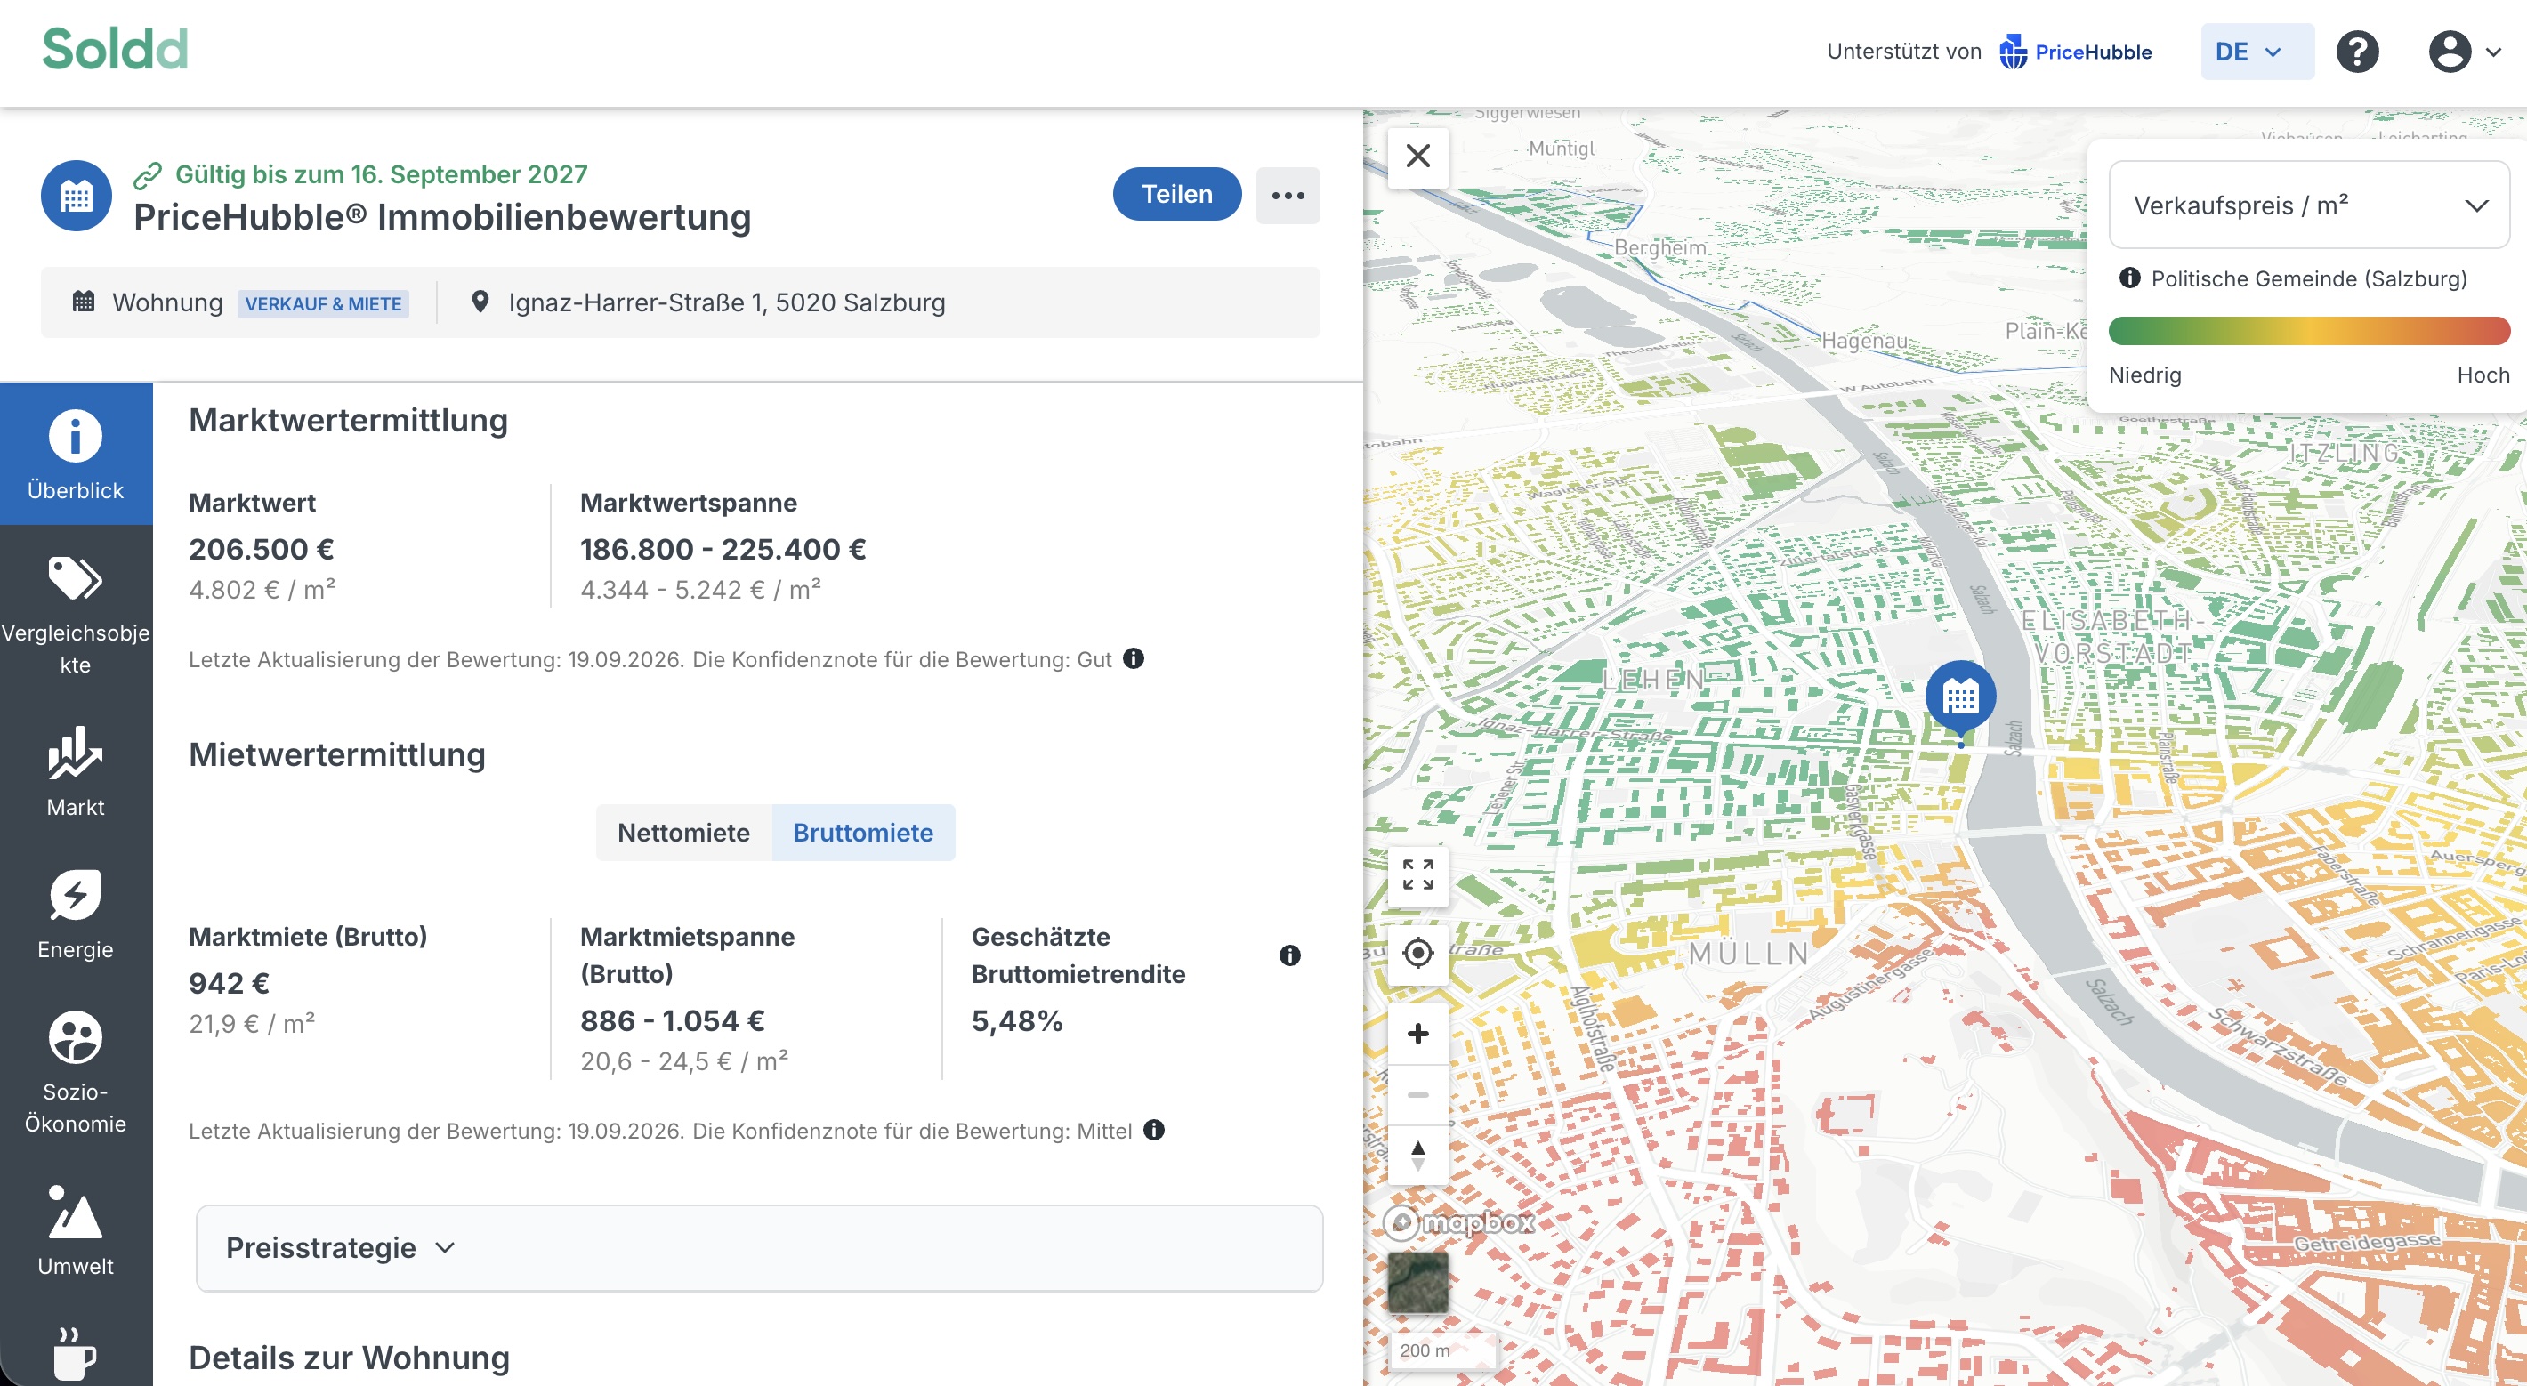Open the three-dot more options menu
The width and height of the screenshot is (2527, 1386).
tap(1287, 195)
